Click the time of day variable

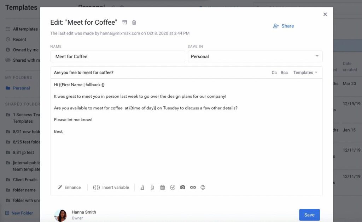(x=143, y=108)
